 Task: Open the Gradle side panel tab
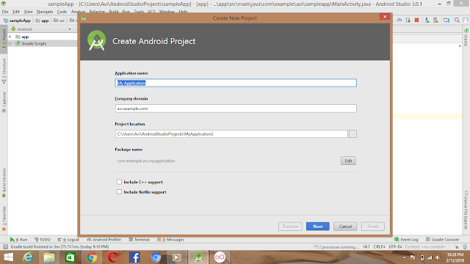[466, 37]
